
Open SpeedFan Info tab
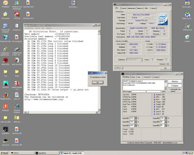pyautogui.click(x=139, y=77)
